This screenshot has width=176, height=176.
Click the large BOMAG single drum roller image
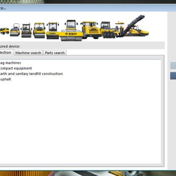(71, 31)
